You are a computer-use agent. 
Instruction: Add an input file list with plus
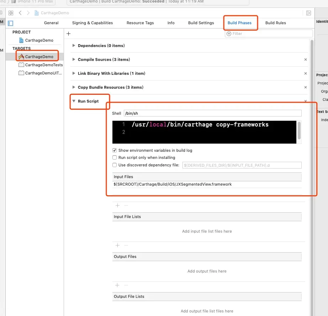pos(117,245)
